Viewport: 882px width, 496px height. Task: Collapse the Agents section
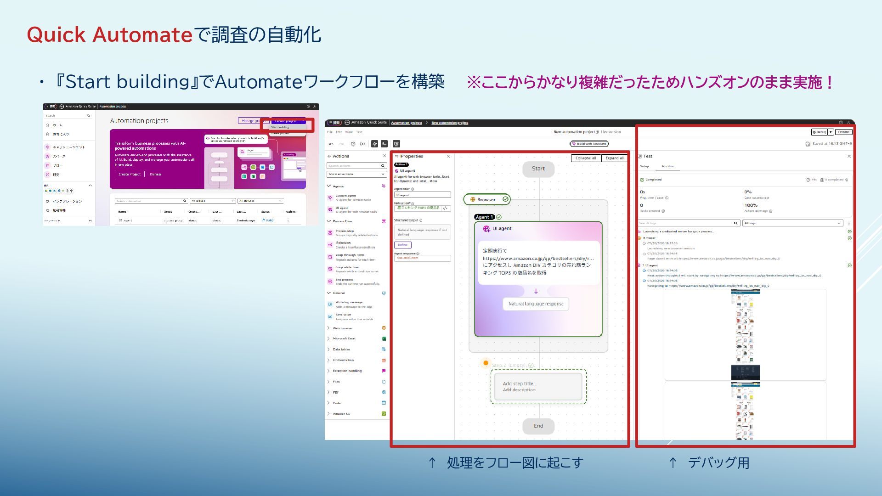point(328,186)
